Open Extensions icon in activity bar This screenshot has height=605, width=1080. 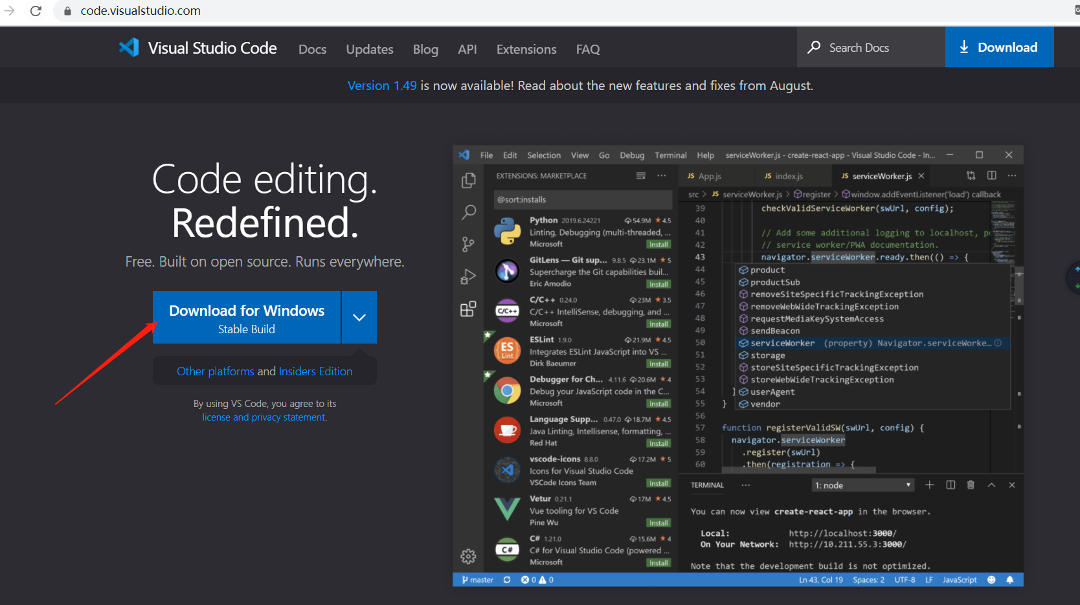point(468,309)
